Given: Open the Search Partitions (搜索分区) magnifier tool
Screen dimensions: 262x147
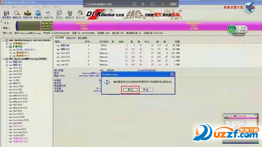Looking at the screenshot, I should tap(17, 14).
